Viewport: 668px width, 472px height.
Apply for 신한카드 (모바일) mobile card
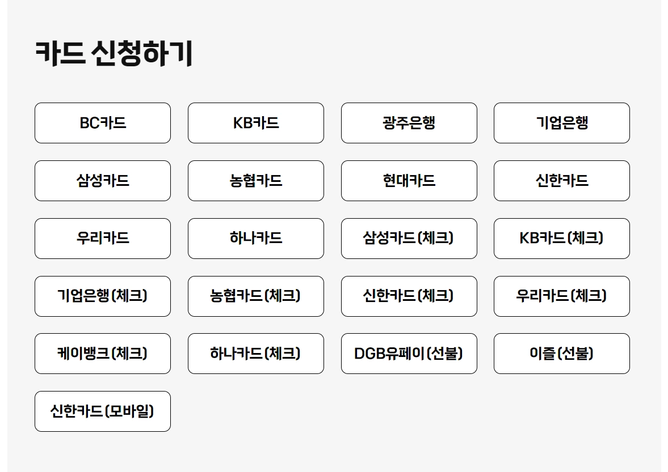[102, 411]
